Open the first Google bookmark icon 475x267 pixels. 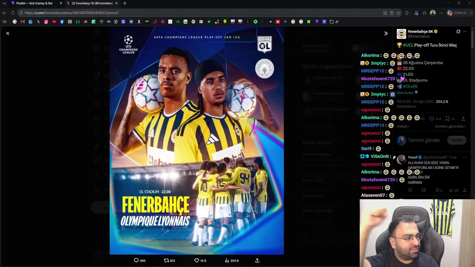point(14,22)
